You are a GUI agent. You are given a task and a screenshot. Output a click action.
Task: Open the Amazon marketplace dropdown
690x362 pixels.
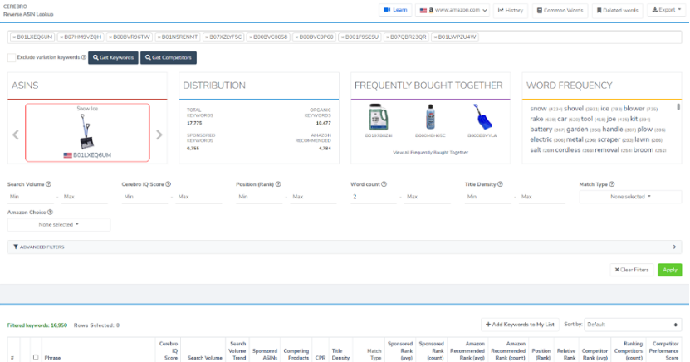point(453,10)
